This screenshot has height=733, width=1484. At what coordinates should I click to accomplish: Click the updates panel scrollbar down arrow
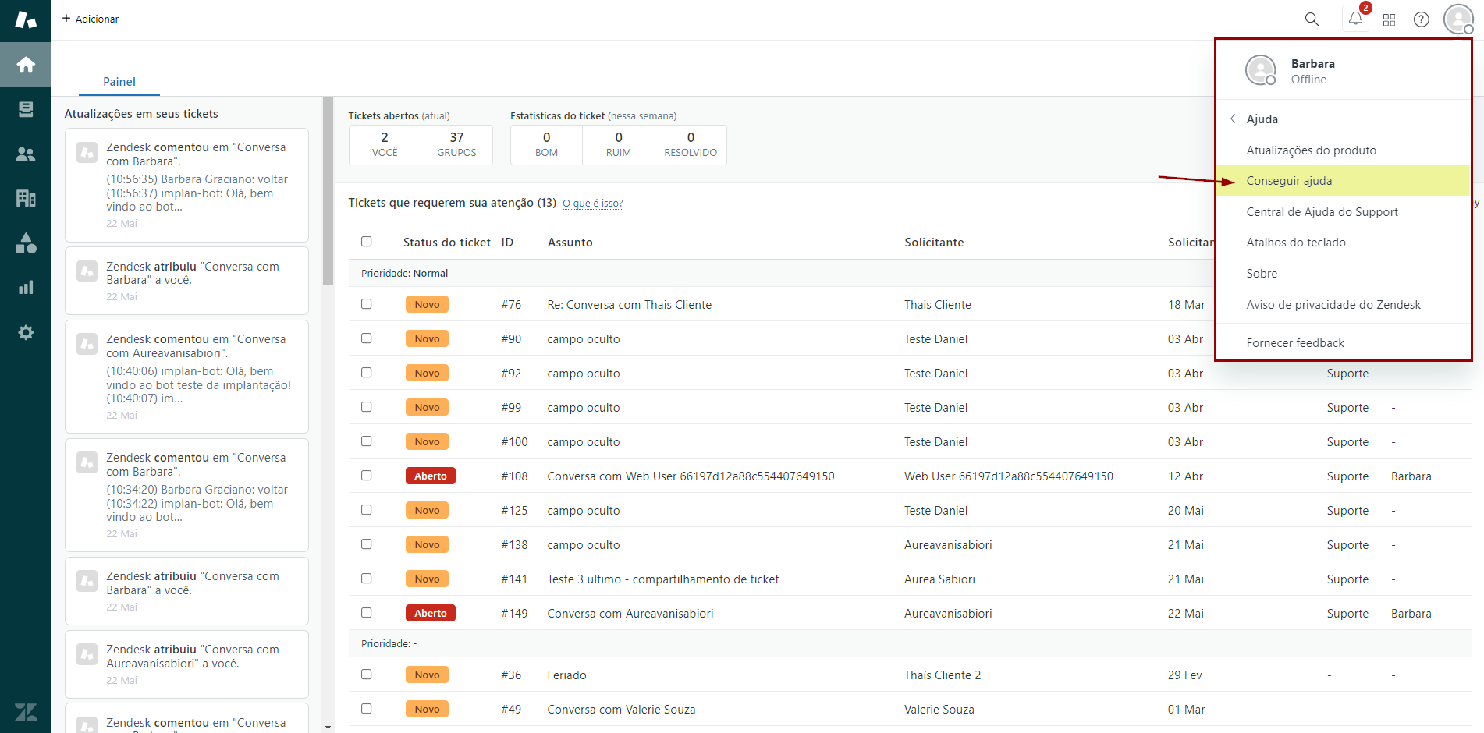coord(328,727)
